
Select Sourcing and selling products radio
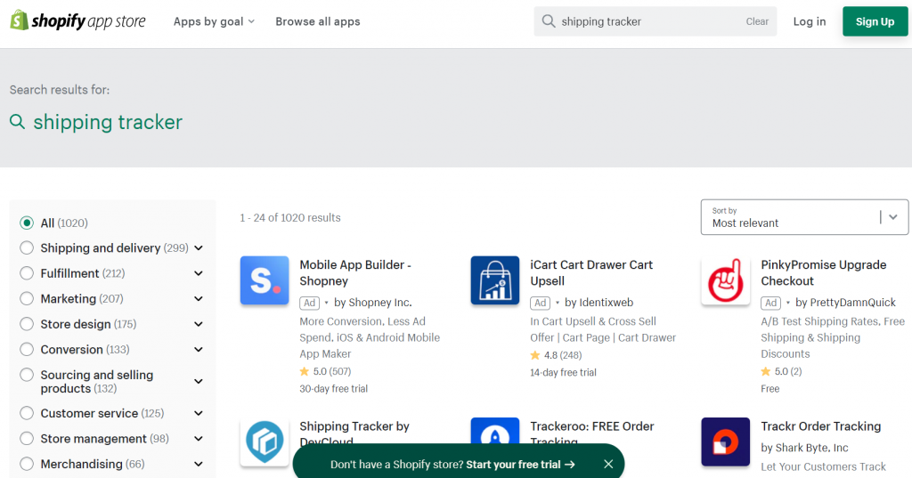[27, 375]
